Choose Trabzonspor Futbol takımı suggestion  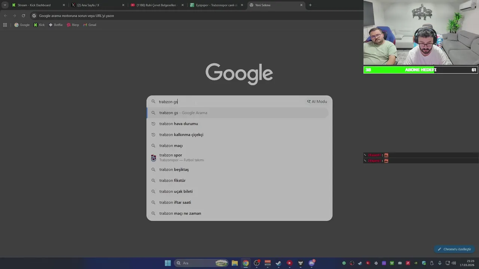238,157
